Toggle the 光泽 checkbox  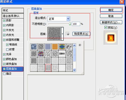(4, 54)
